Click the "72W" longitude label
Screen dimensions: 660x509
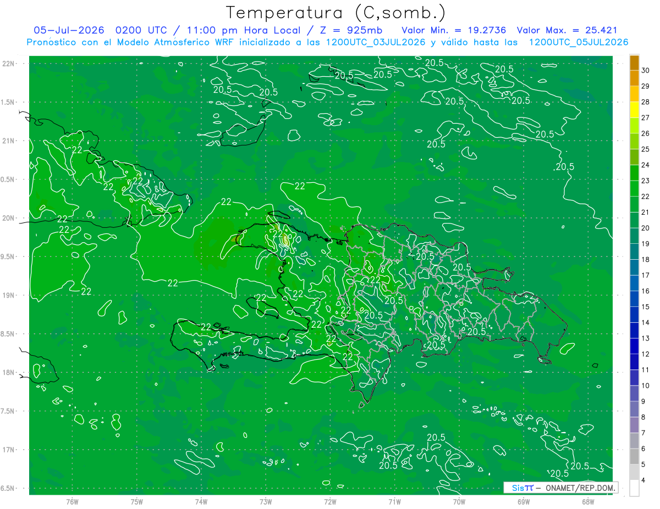click(330, 501)
